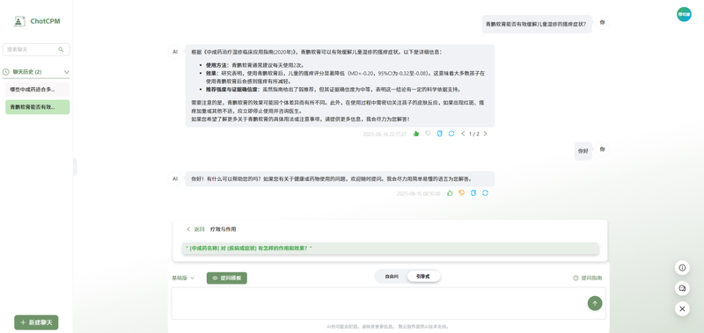Regenerate the AI greeting reply
704x333 pixels.
(485, 193)
